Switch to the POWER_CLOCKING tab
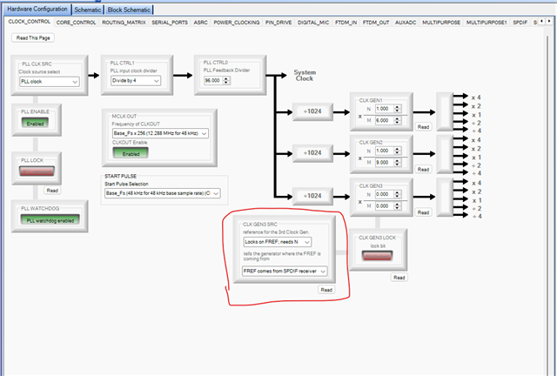 pos(237,23)
